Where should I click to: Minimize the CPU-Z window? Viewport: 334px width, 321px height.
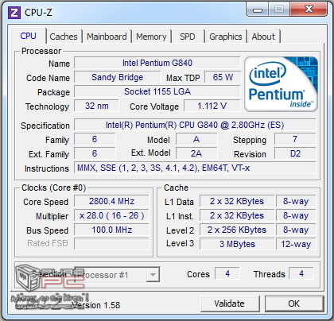tap(258, 10)
